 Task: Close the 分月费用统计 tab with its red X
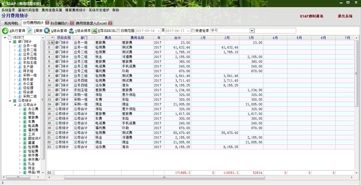(47, 23)
